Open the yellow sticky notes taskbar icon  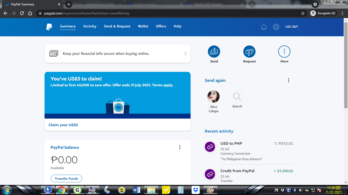click(166, 190)
